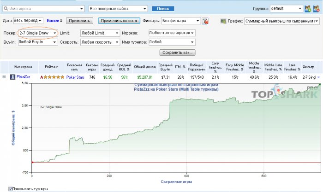
Task: Open the Все покерные сайты dropdown
Action: tap(118, 9)
